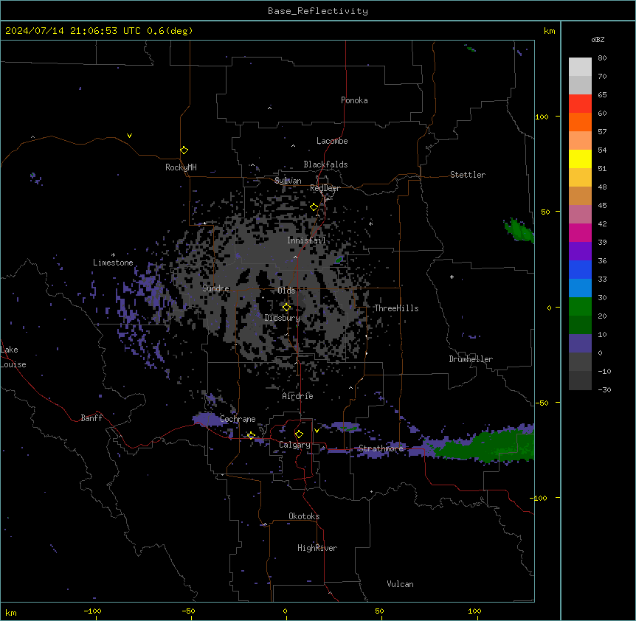636x621 pixels.
Task: Pick the blue 33-36 dBZ legend swatch
Action: point(580,269)
